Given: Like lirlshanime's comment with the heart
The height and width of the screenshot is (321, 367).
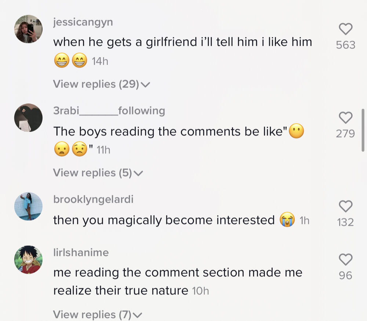Looking at the screenshot, I should pyautogui.click(x=345, y=260).
